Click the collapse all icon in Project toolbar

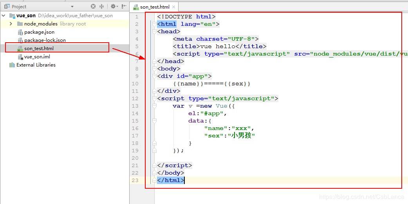click(101, 6)
